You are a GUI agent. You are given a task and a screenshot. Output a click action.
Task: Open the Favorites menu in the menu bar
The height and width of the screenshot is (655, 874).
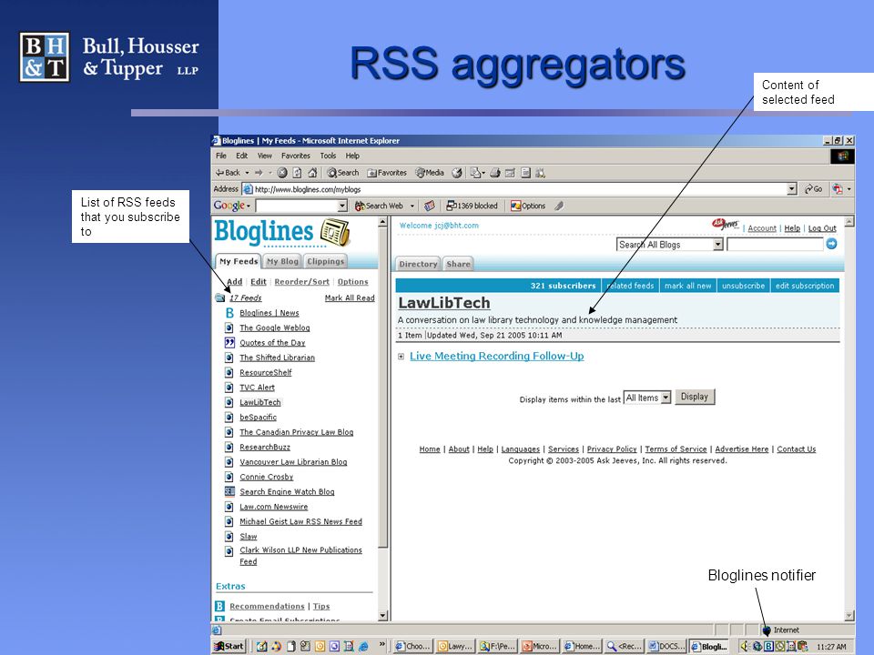pos(295,156)
